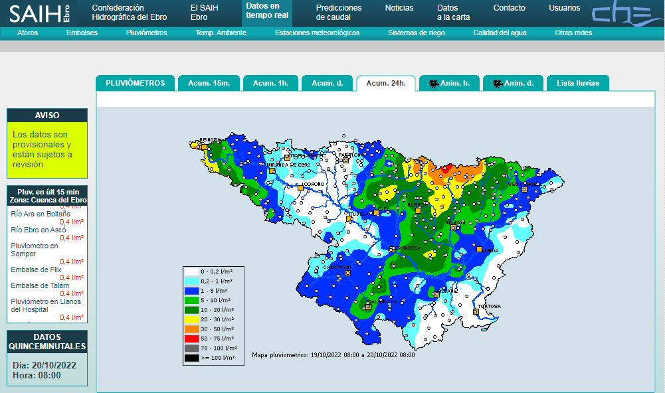The width and height of the screenshot is (665, 393).
Task: Go to Calidad del agua section
Action: [500, 33]
